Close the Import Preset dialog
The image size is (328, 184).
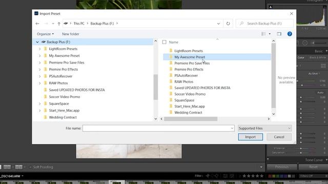[x=292, y=14]
